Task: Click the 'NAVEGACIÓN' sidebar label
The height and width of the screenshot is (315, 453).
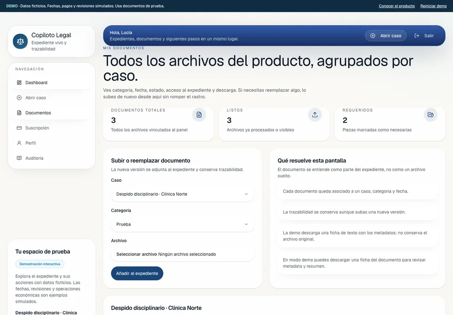Action: 30,69
